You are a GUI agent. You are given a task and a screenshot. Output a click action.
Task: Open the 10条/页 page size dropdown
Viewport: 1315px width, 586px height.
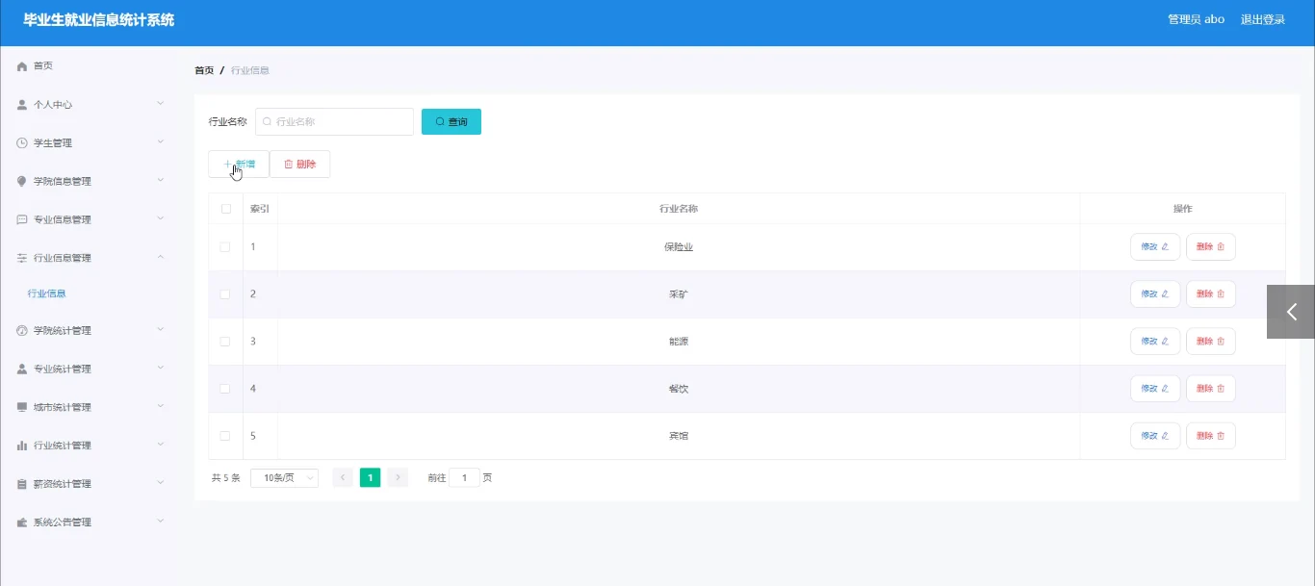(x=284, y=477)
